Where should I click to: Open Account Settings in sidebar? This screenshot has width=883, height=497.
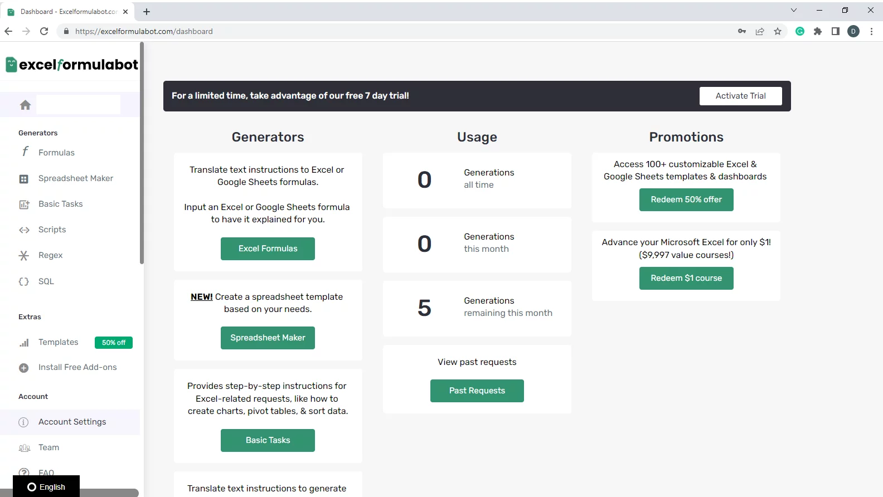[72, 422]
